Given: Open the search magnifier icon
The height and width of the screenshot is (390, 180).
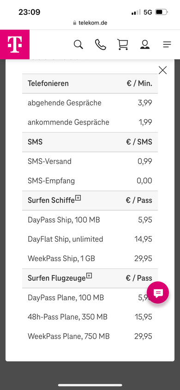Looking at the screenshot, I should [x=78, y=45].
